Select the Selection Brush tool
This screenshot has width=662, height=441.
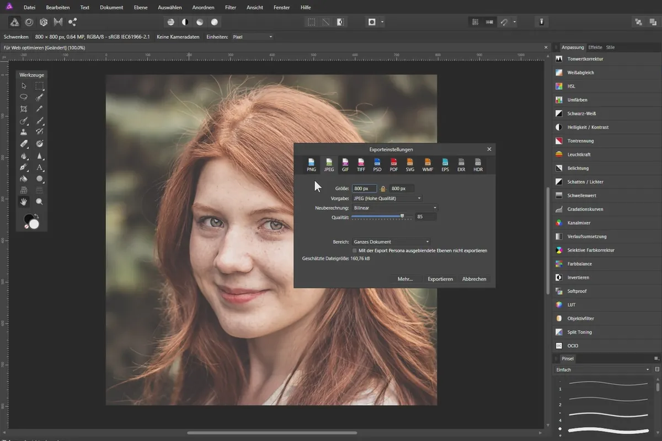tap(40, 97)
